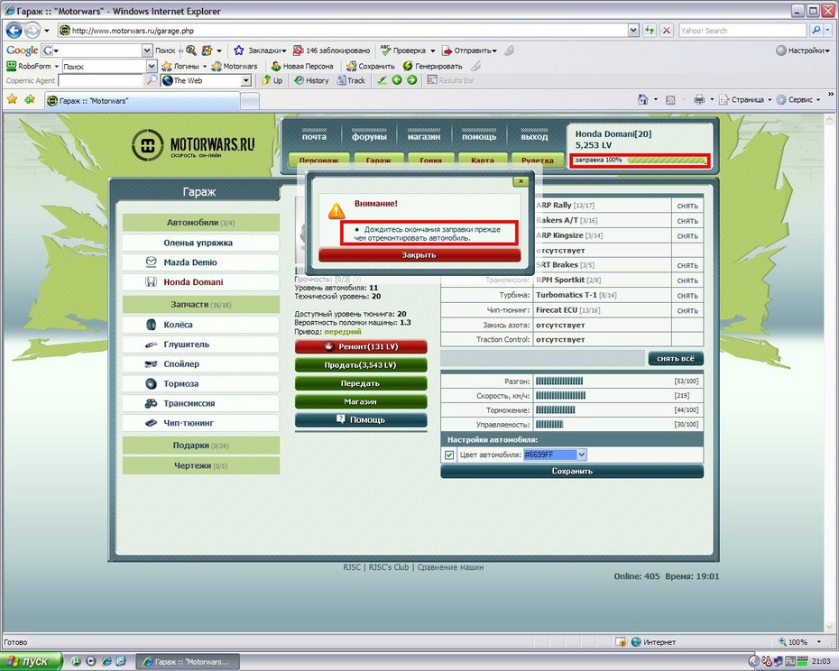Click the Mazda logo icon in car list
839x671 pixels.
151,262
